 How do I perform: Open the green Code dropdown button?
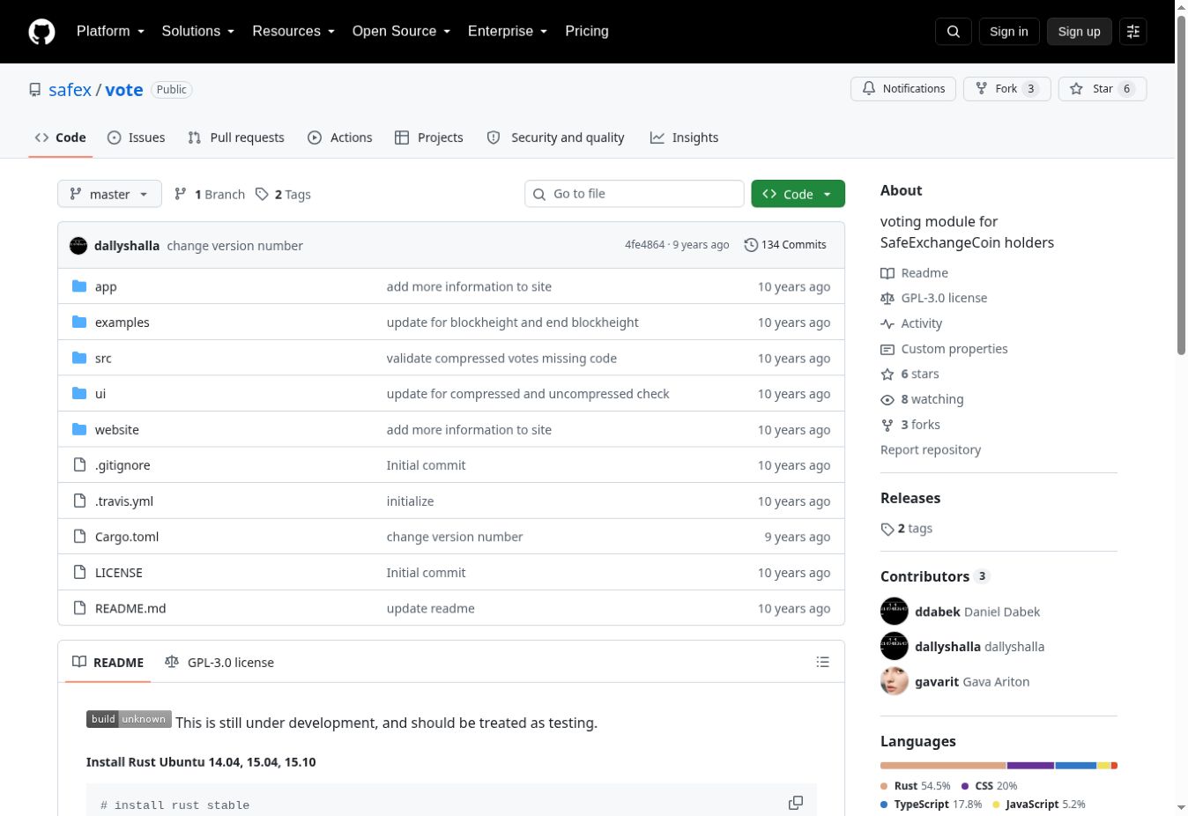coord(798,194)
